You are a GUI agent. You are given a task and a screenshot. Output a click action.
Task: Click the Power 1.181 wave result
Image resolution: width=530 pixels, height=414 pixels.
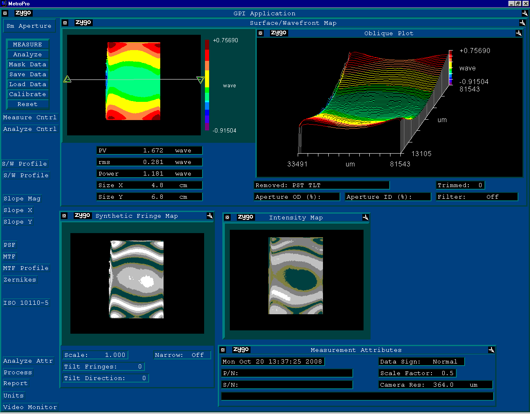click(149, 173)
